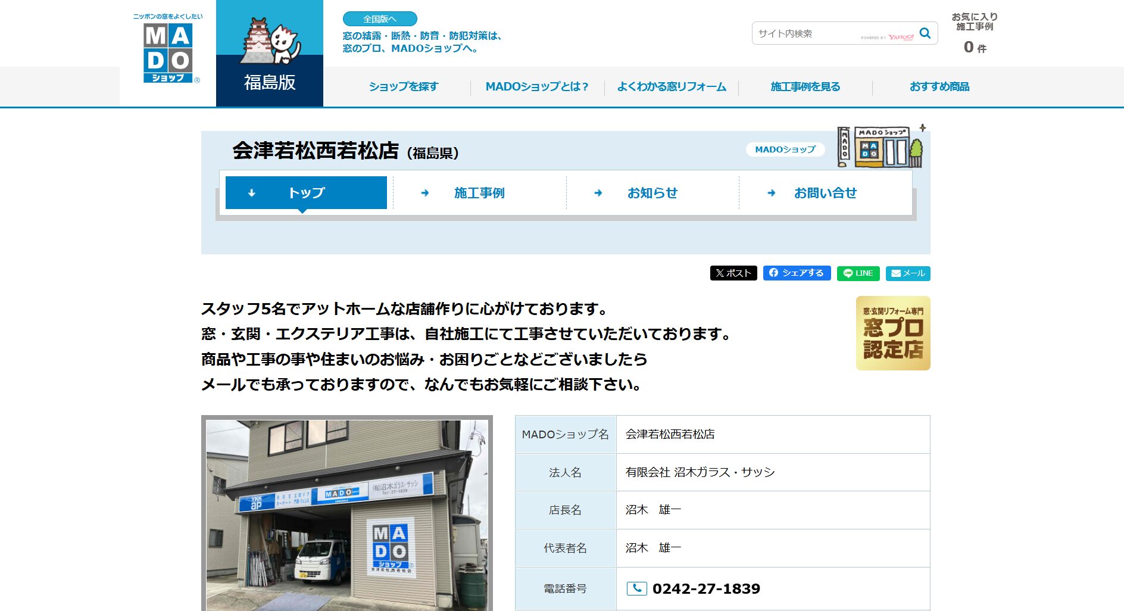Open the 施工事例を見る menu
Screen dimensions: 1124x611
pos(805,87)
